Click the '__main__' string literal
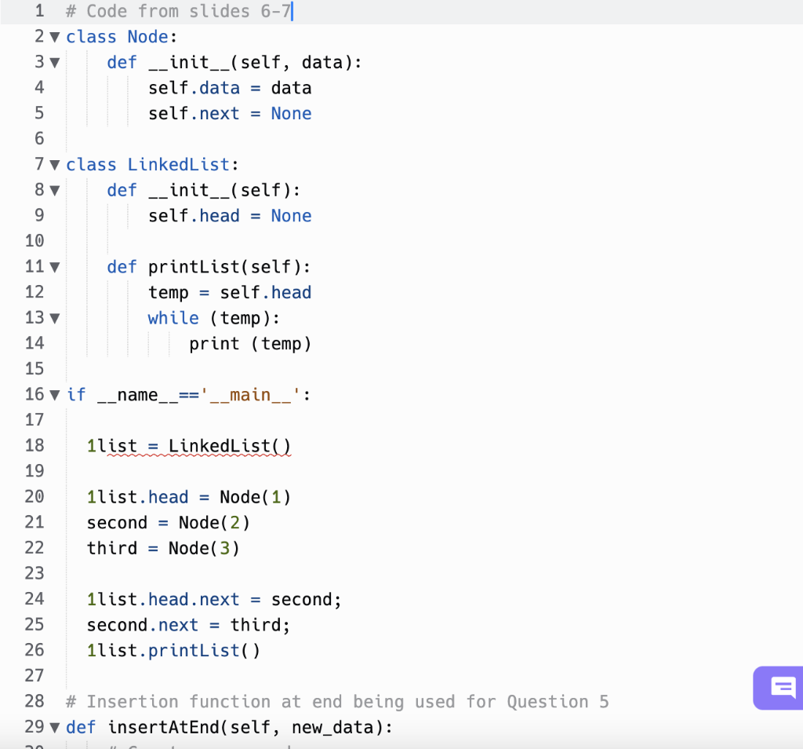 click(250, 395)
